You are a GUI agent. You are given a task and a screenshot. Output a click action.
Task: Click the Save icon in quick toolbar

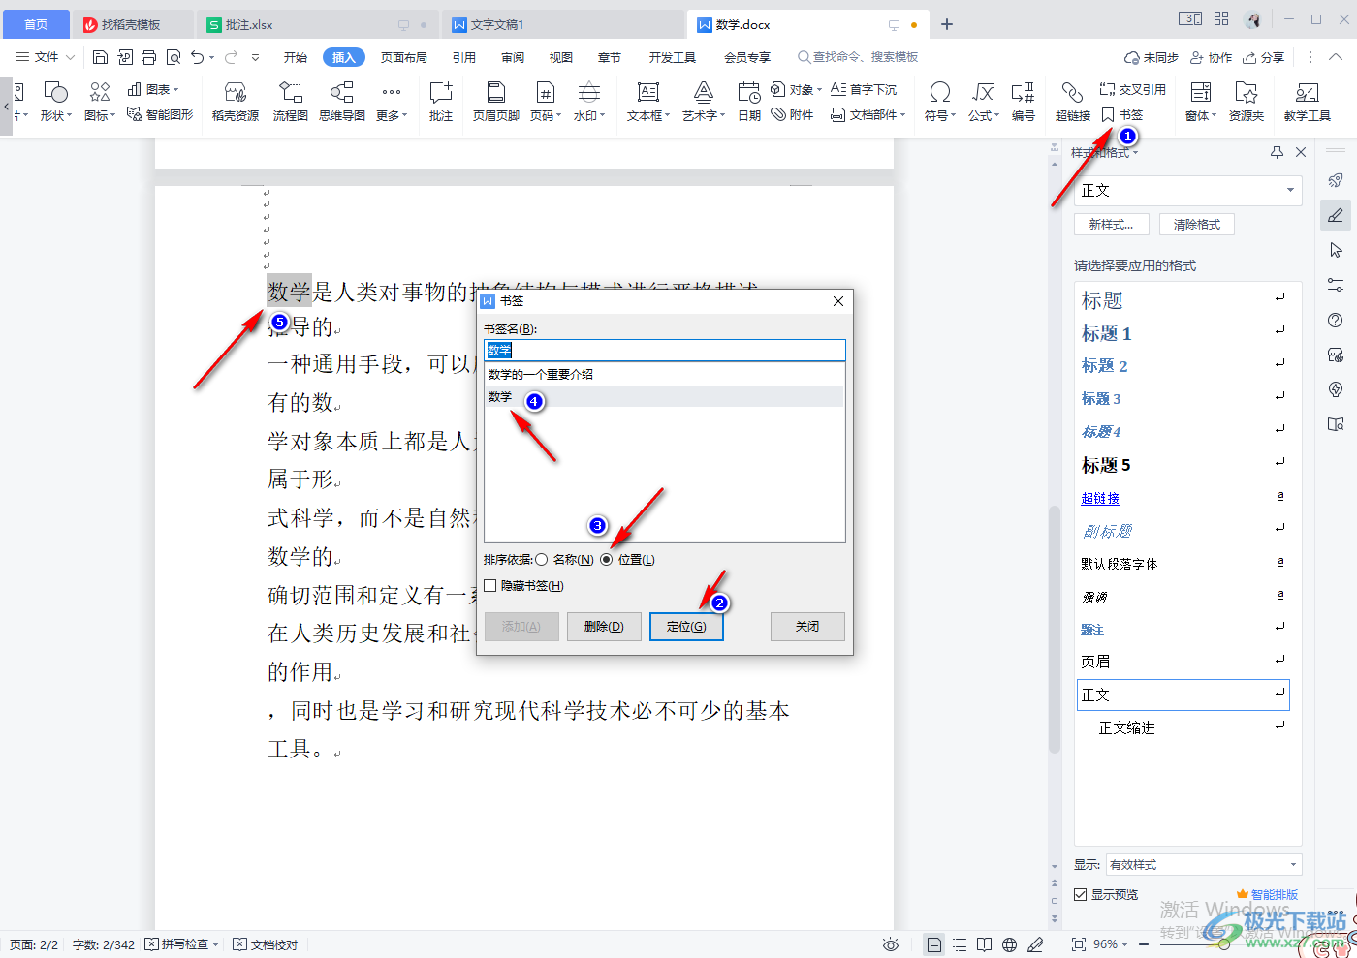[100, 57]
